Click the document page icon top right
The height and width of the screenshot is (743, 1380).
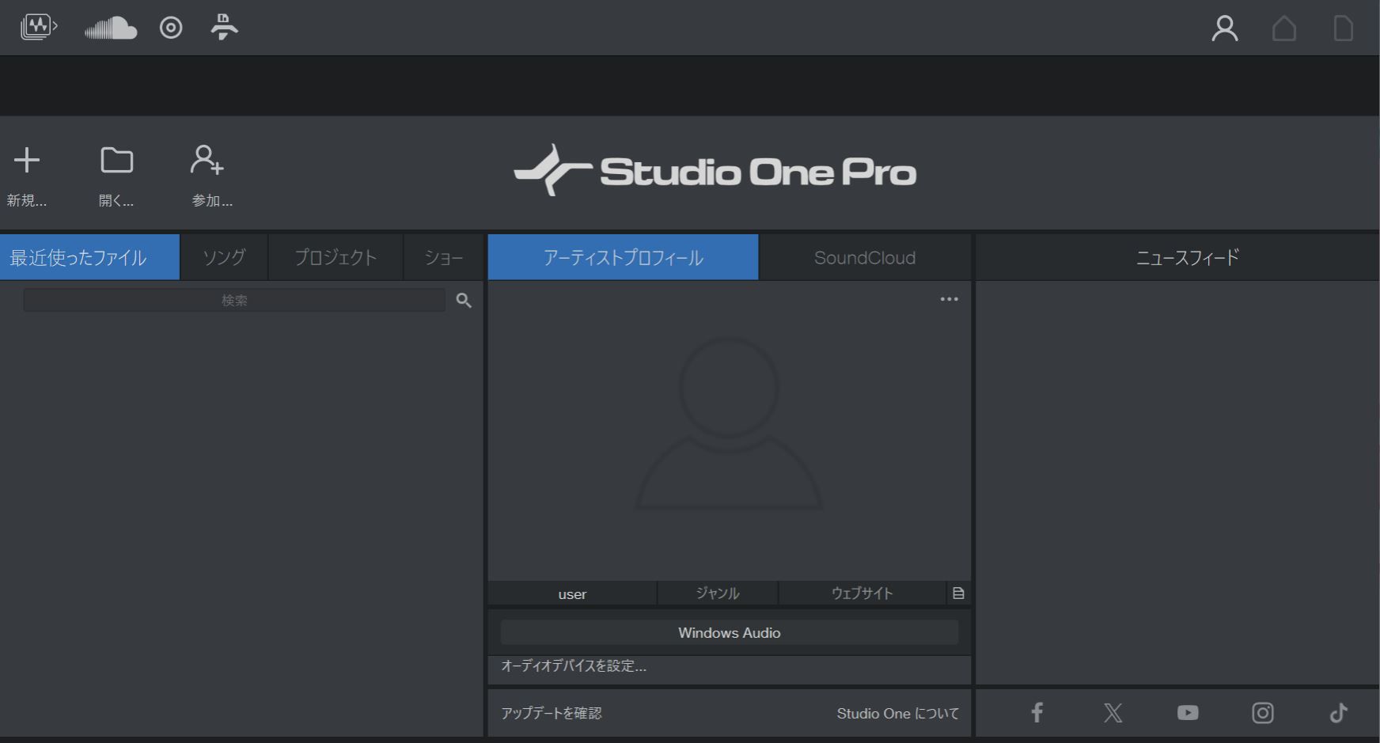(1344, 28)
